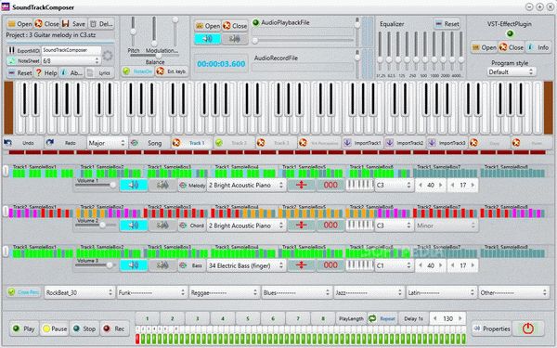Toggle Track 3 Bass mode button
557x348 pixels.
point(192,265)
